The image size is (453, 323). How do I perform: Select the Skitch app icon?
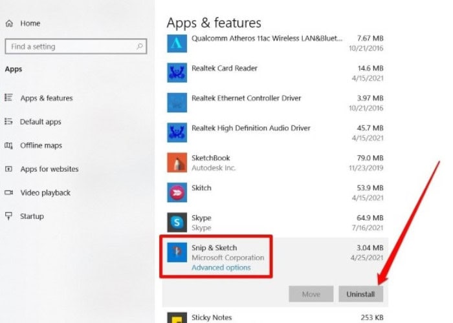click(177, 193)
